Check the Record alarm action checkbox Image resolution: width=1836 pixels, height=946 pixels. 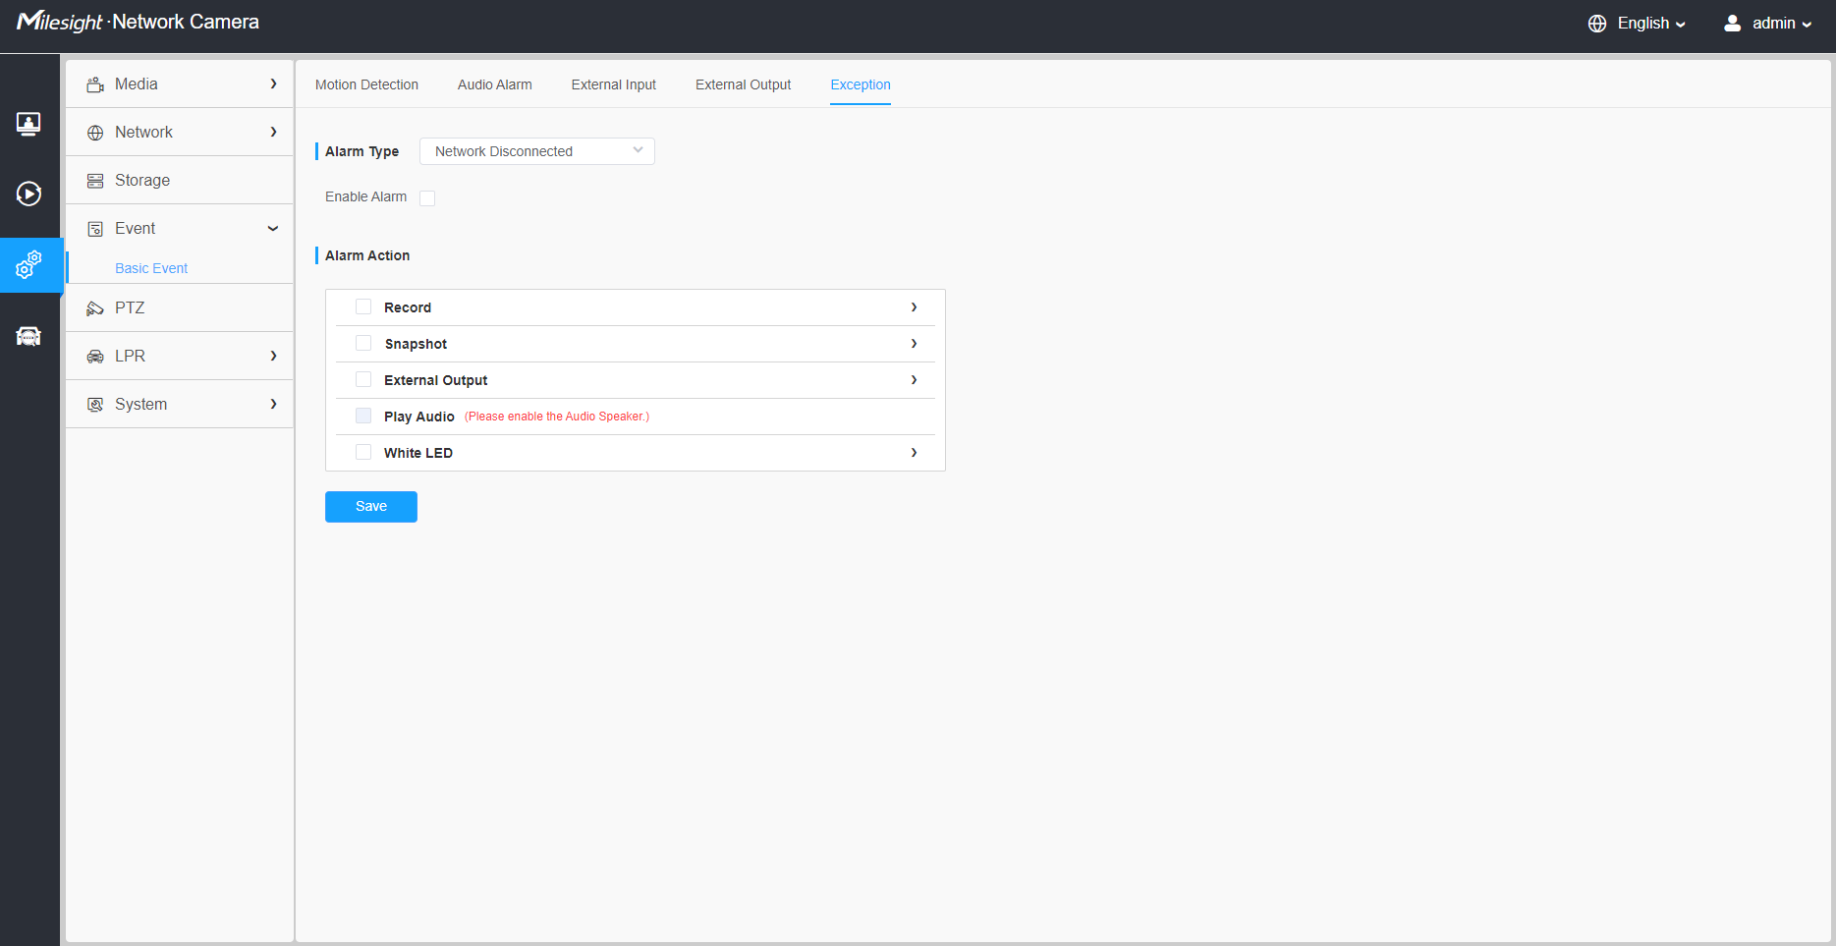coord(363,307)
